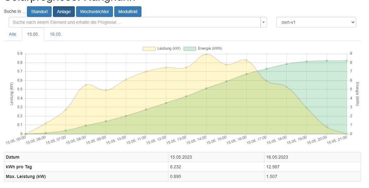Open the own-v1 model dropdown
The height and width of the screenshot is (188, 369).
pos(316,23)
